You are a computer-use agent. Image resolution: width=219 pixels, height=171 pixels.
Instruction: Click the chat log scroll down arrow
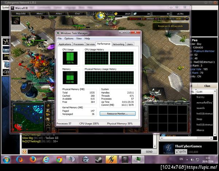[155, 146]
